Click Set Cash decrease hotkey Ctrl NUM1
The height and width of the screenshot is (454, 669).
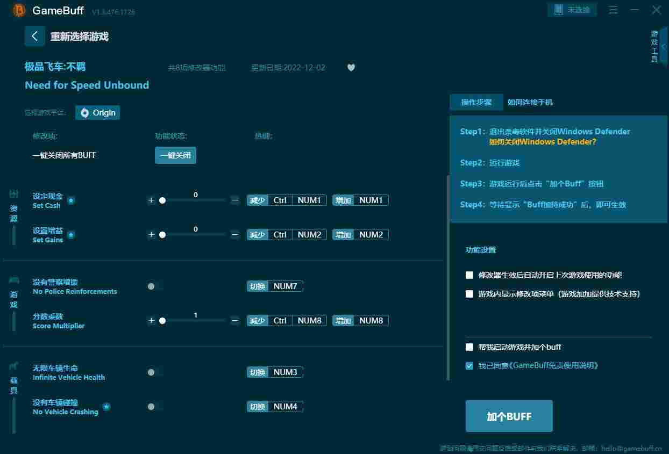pyautogui.click(x=287, y=200)
